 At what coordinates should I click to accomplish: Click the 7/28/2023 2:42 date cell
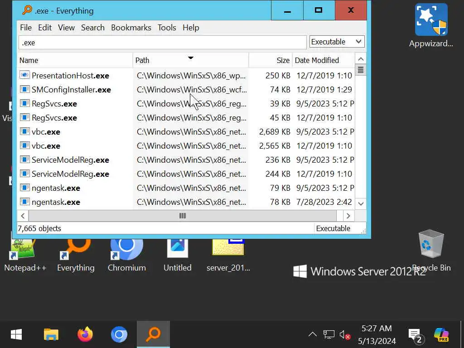[324, 202]
